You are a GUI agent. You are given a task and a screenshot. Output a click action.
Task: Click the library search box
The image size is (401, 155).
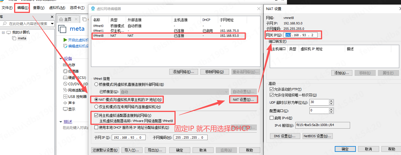coord(26,24)
